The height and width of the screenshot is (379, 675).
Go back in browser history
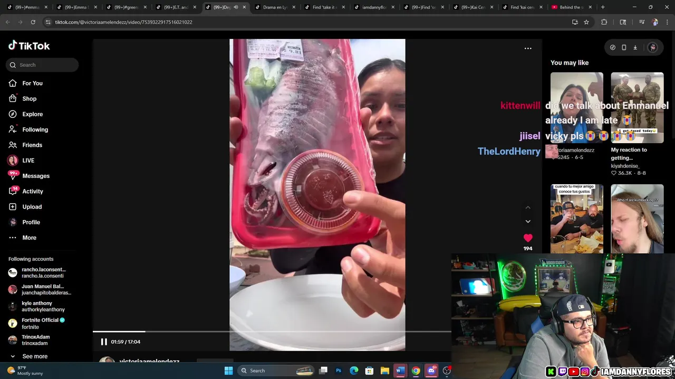pos(8,22)
